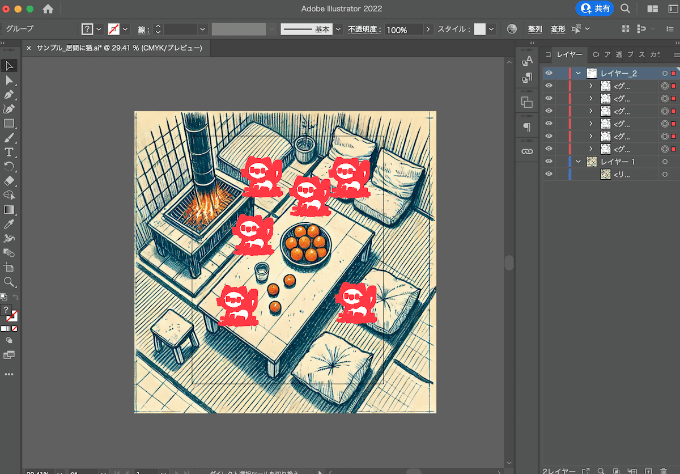Toggle visibility of last group under レイヤー_2
The width and height of the screenshot is (680, 474).
click(x=548, y=149)
